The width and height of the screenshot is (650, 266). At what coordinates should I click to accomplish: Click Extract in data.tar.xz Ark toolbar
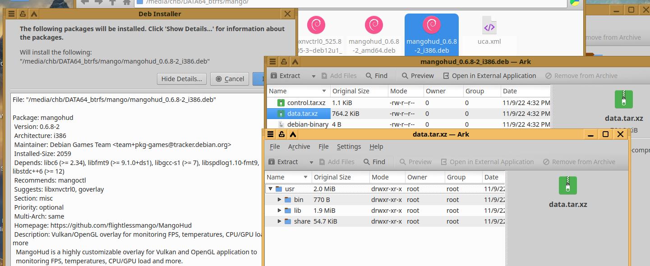pos(283,162)
